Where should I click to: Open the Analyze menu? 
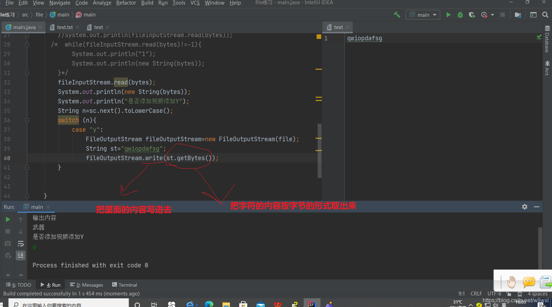pos(102,3)
